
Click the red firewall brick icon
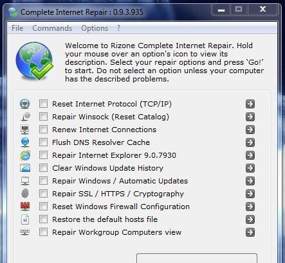pyautogui.click(x=25, y=207)
